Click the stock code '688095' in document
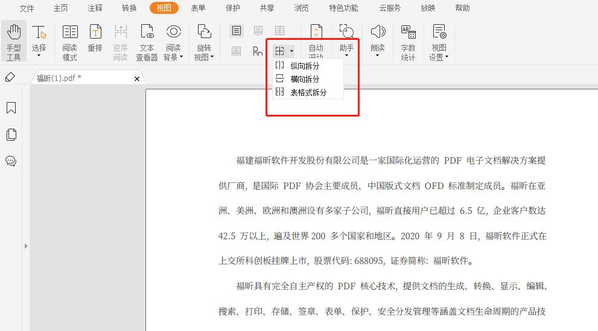The image size is (598, 331). click(369, 261)
